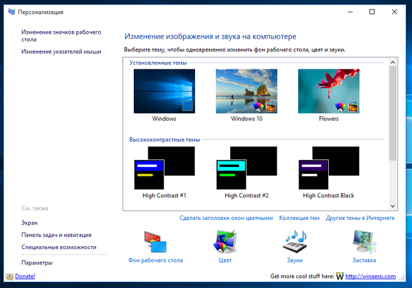Click the 'High Contrast Black' name label
The image size is (412, 288).
[329, 196]
